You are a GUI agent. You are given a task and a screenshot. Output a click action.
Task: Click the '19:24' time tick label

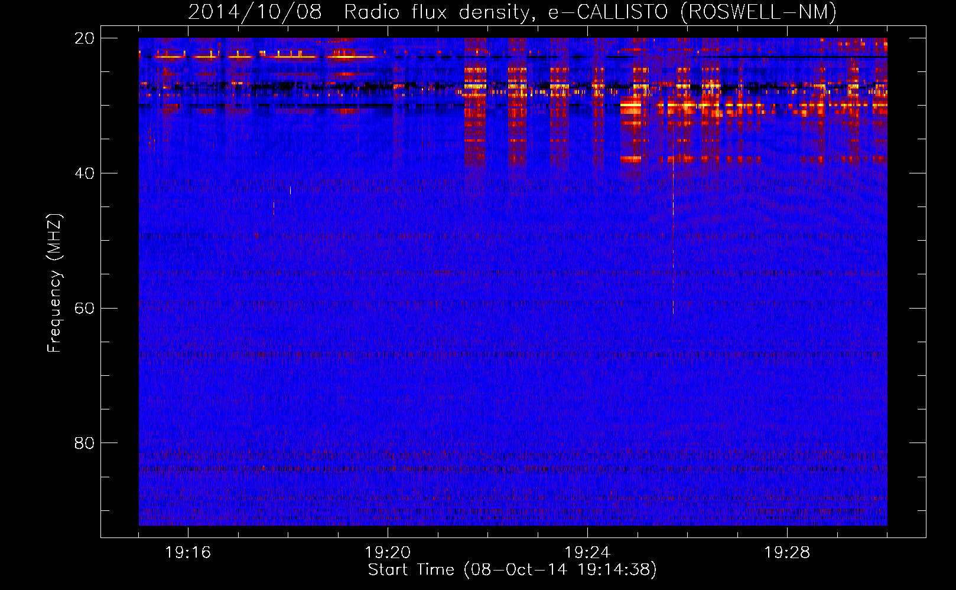[587, 553]
